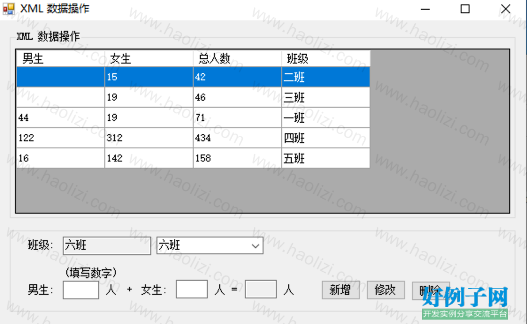Click the app icon in the title bar
This screenshot has height=324, width=527.
[x=9, y=9]
